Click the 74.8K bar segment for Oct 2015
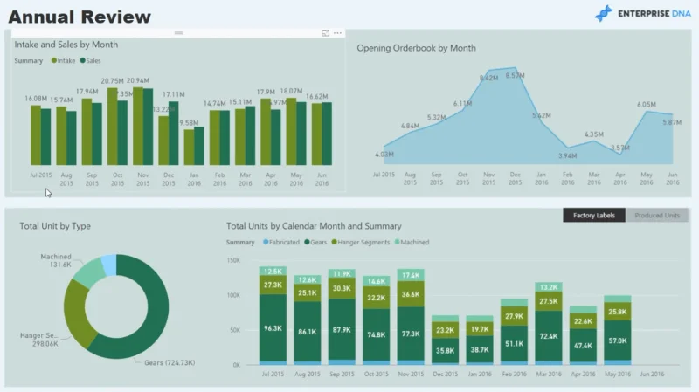Image resolution: width=699 pixels, height=392 pixels. tap(377, 334)
